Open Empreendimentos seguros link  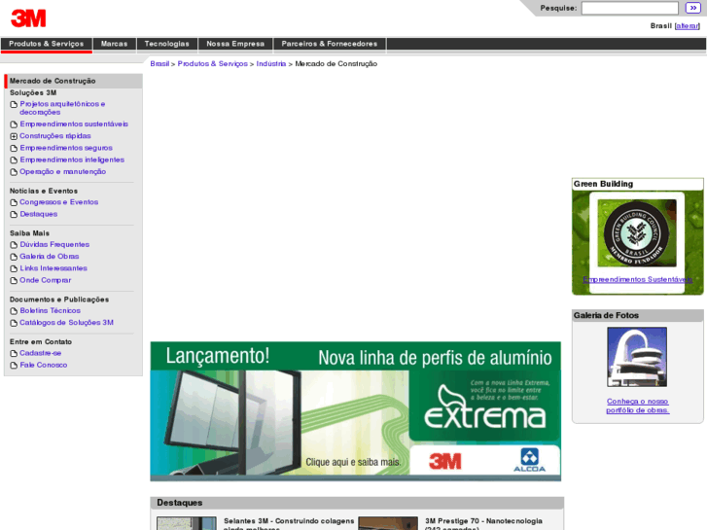click(66, 148)
